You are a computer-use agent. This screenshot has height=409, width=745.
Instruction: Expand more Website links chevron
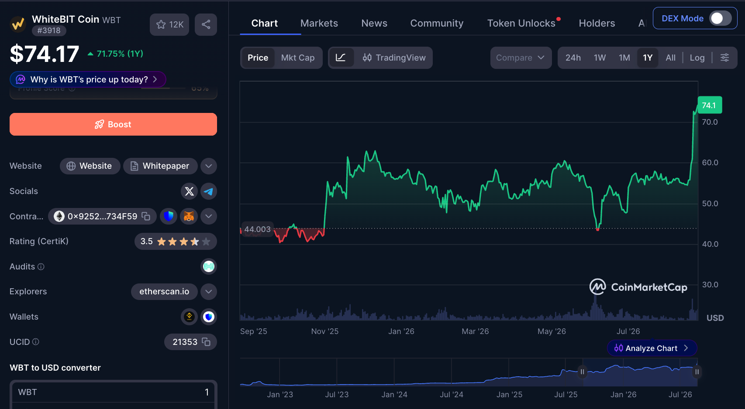(209, 166)
